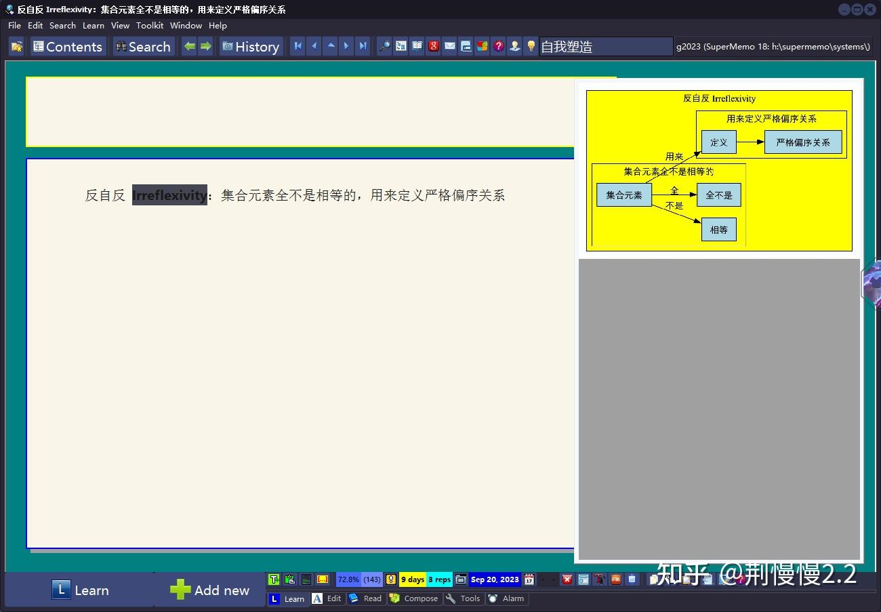Open the calendar icon in the status bar
Screen dimensions: 881x612
529,579
